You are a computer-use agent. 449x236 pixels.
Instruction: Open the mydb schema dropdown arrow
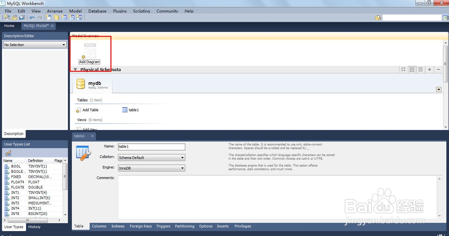439,90
